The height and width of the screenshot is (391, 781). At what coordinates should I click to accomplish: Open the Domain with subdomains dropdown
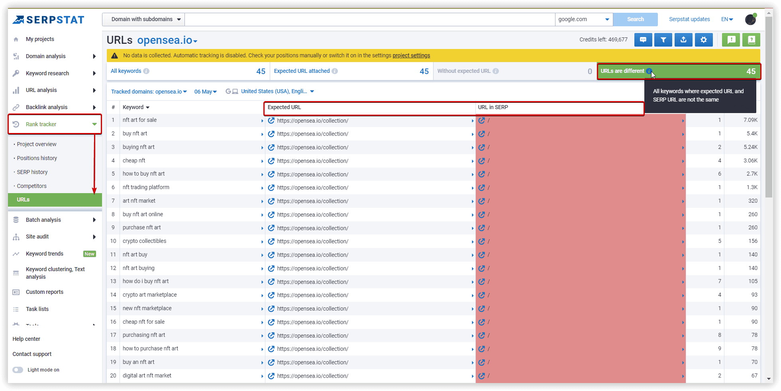143,19
